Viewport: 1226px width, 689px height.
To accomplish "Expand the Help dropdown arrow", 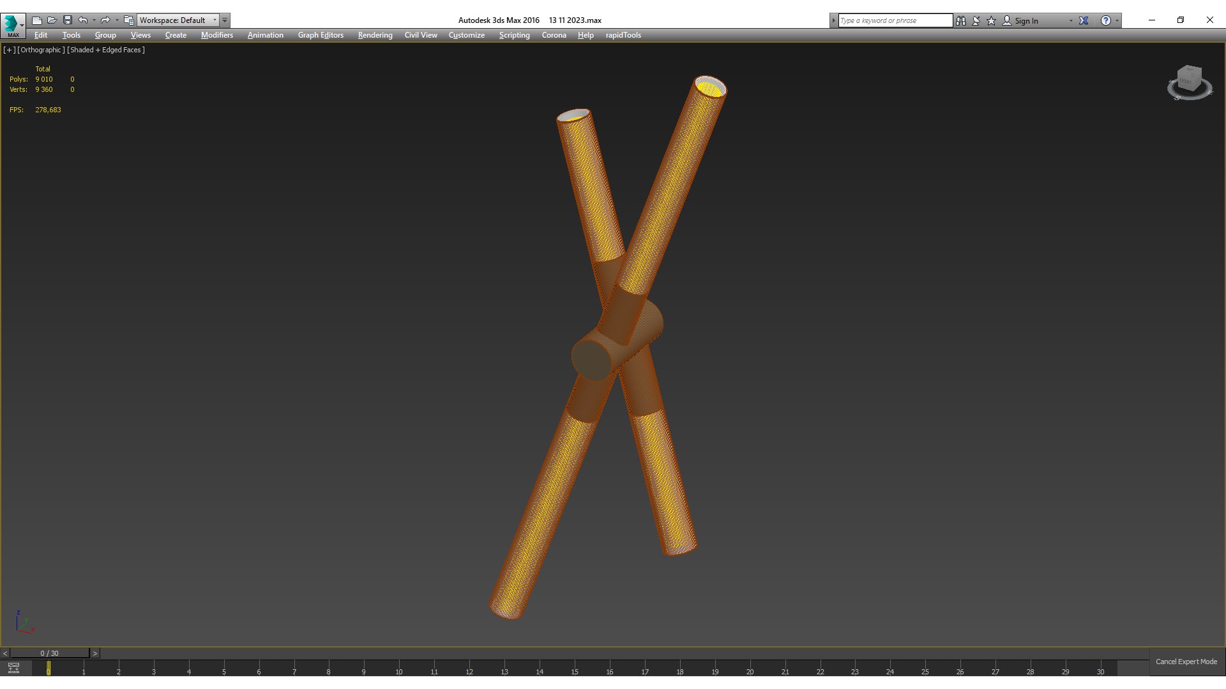I will pos(1117,20).
